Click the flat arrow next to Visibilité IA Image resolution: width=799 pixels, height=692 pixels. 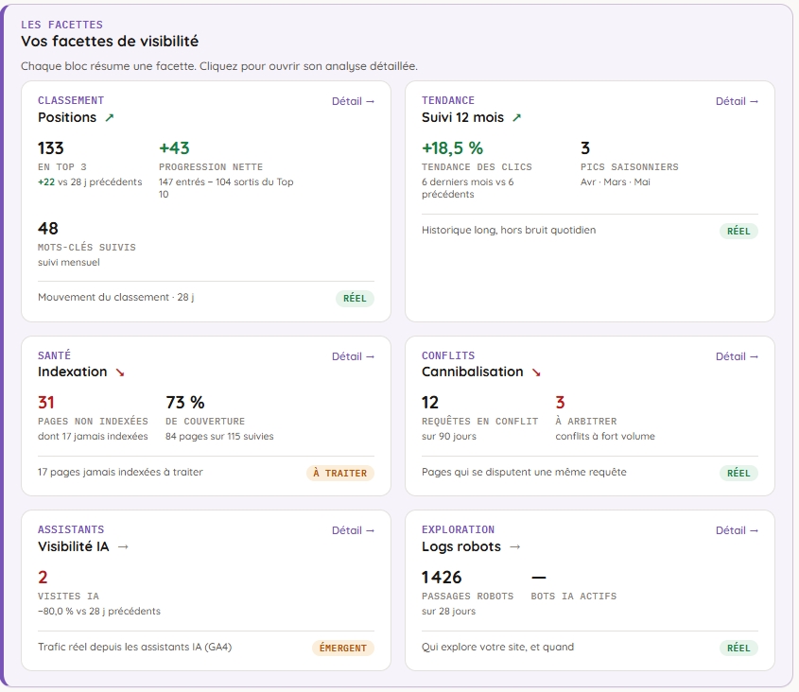[x=123, y=546]
